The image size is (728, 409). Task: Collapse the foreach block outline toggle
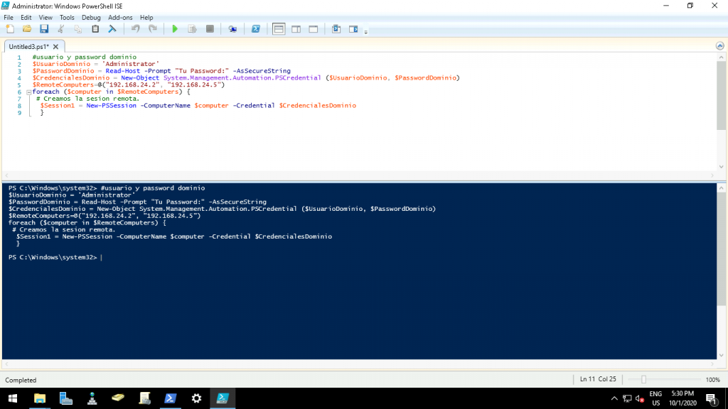tap(28, 92)
